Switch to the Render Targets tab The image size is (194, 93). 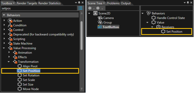point(27,3)
